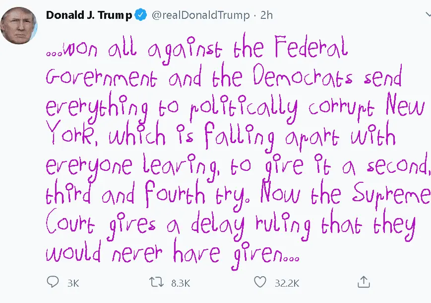Open the tweet by clicking "Federal" text
Image resolution: width=431 pixels, height=303 pixels.
tap(311, 49)
